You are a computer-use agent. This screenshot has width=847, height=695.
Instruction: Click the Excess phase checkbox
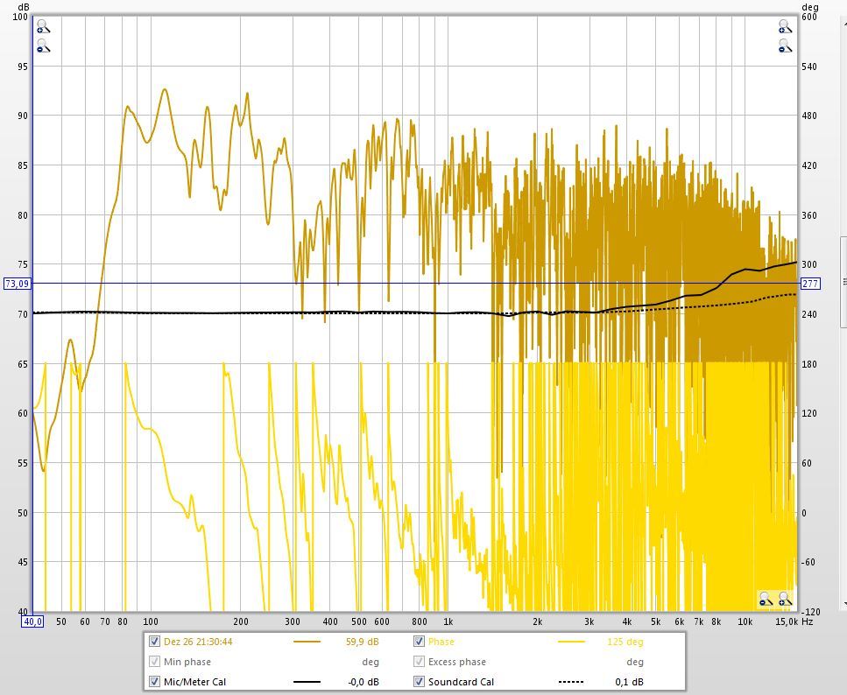pyautogui.click(x=420, y=662)
